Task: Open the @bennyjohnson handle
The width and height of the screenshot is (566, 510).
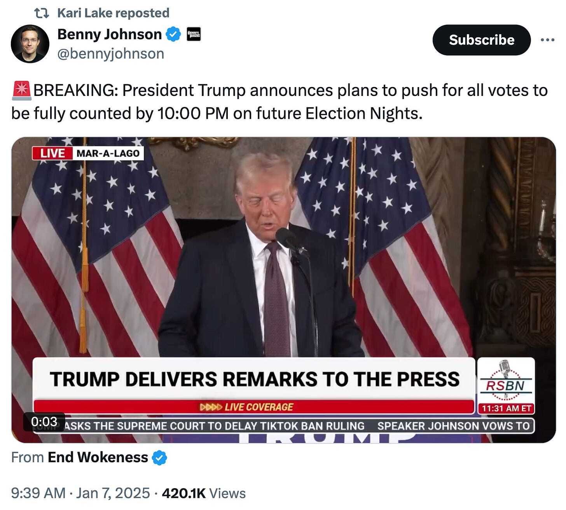Action: [x=111, y=54]
